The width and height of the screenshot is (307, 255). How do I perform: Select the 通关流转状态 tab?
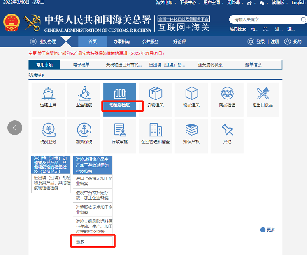pos(210,65)
